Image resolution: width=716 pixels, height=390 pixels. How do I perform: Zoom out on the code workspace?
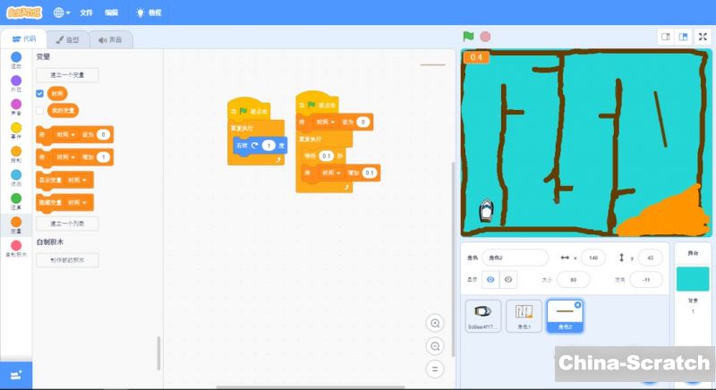(435, 345)
